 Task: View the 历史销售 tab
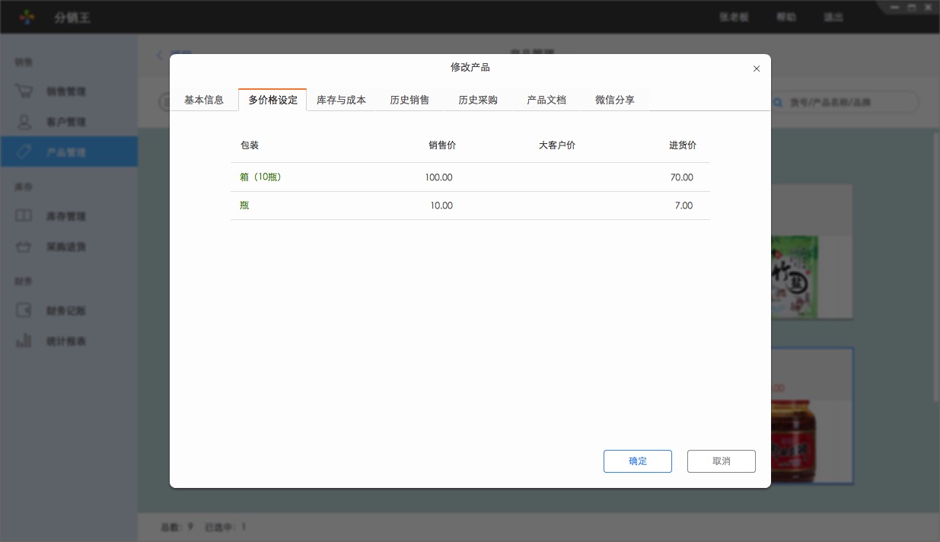pyautogui.click(x=409, y=100)
